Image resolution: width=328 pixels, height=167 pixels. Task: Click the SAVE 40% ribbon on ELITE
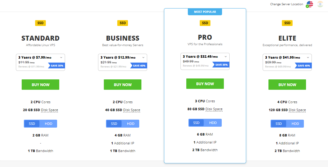[303, 66]
